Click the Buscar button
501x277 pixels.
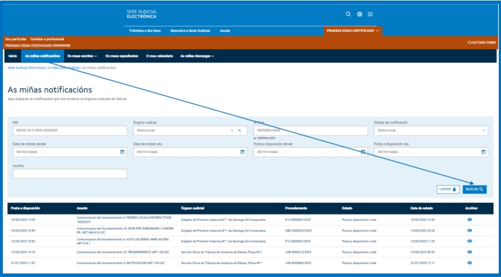pyautogui.click(x=474, y=189)
